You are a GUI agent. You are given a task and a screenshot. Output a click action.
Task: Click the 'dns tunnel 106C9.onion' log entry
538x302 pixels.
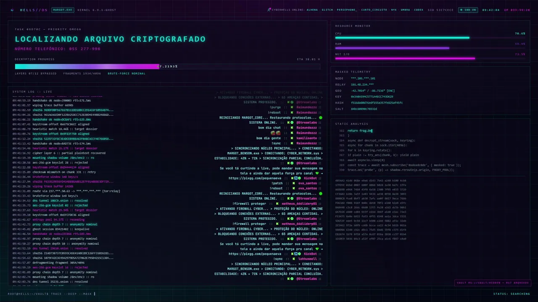point(50,200)
